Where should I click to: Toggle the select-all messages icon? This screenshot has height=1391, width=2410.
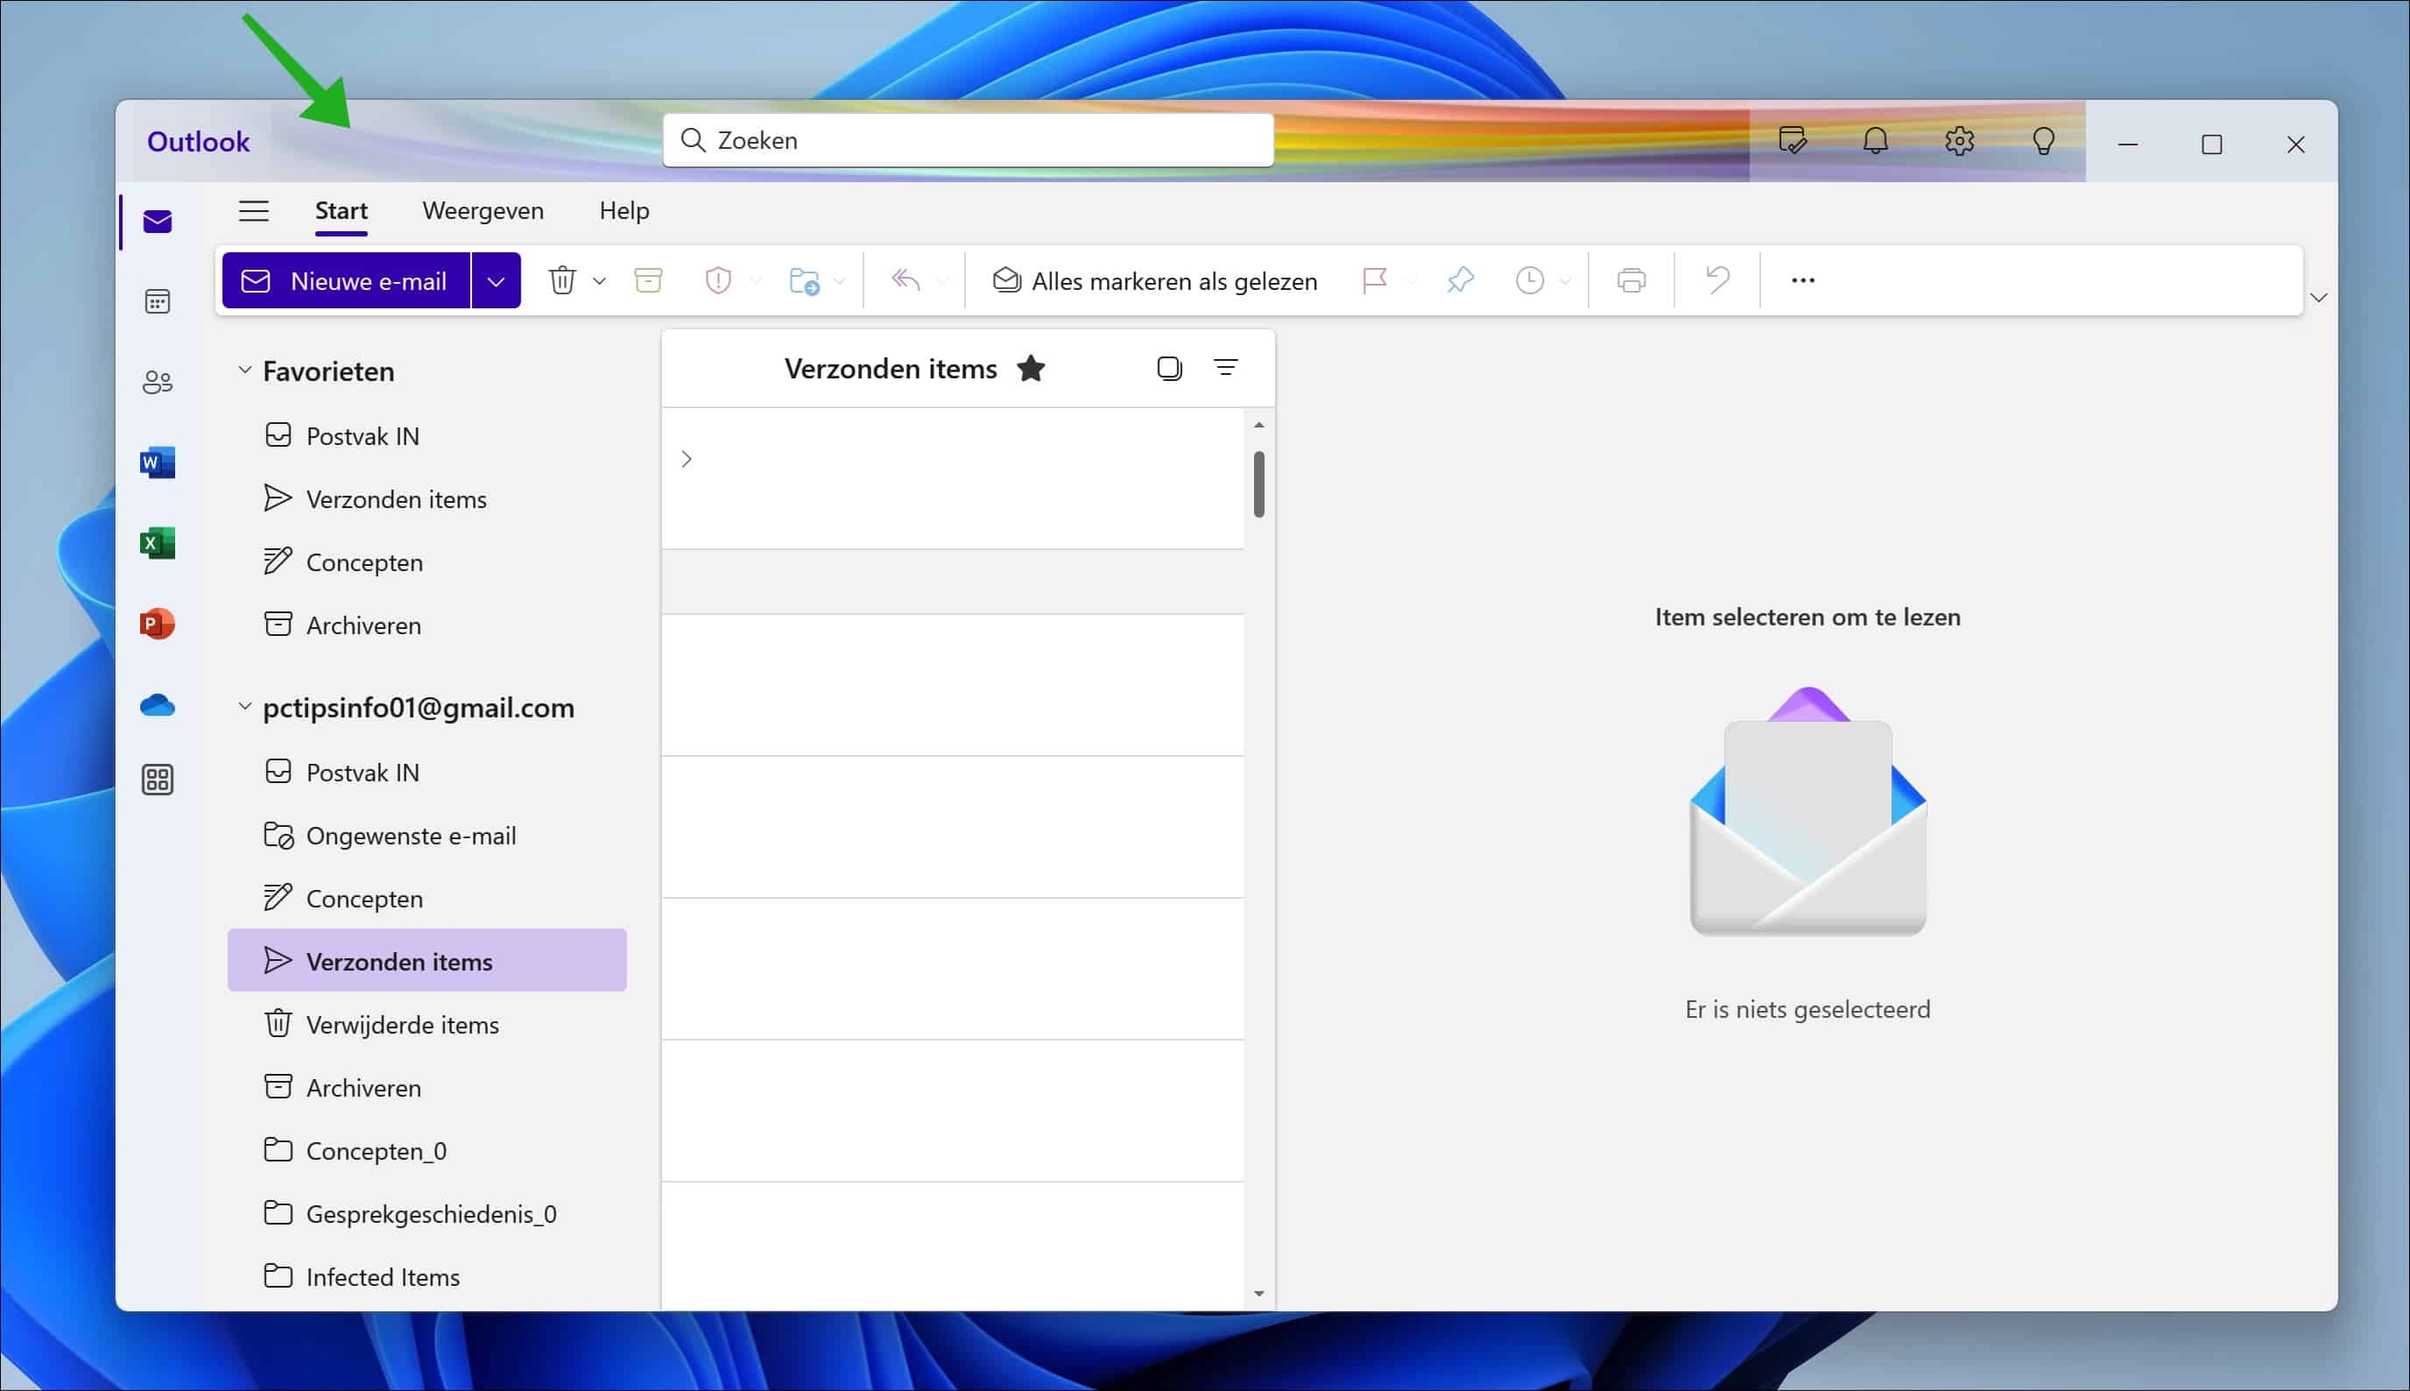coord(1170,368)
